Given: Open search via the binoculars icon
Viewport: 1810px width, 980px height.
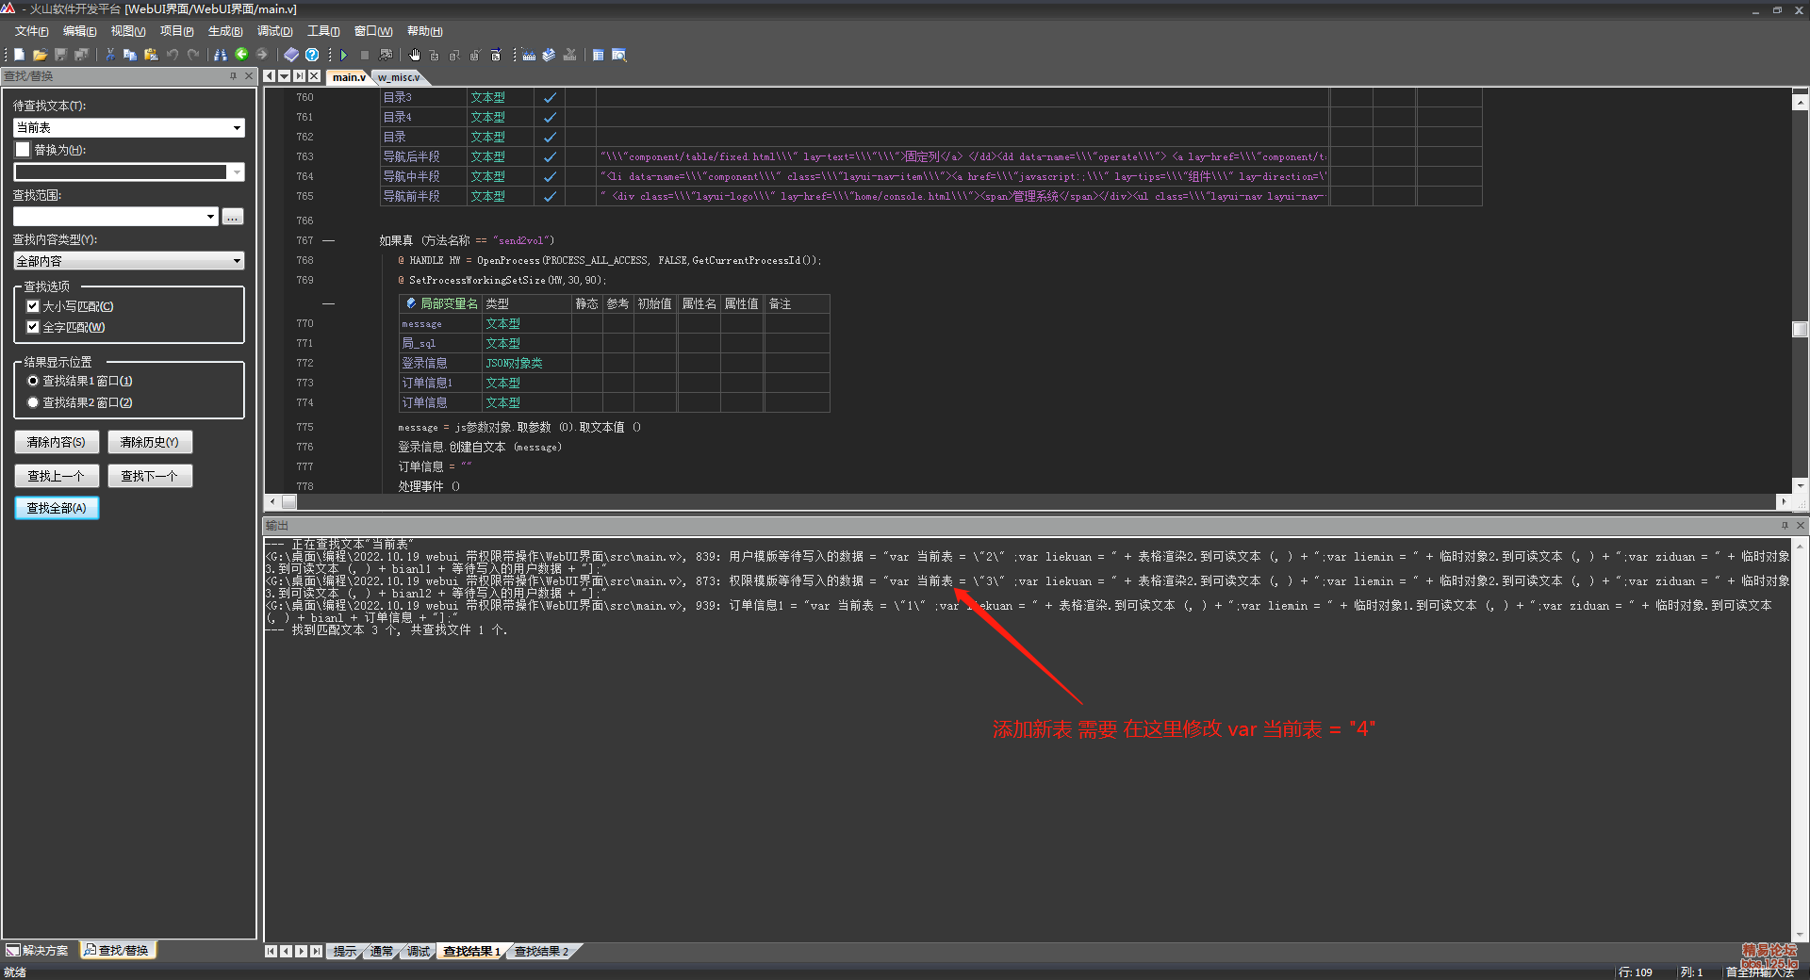Looking at the screenshot, I should [221, 55].
